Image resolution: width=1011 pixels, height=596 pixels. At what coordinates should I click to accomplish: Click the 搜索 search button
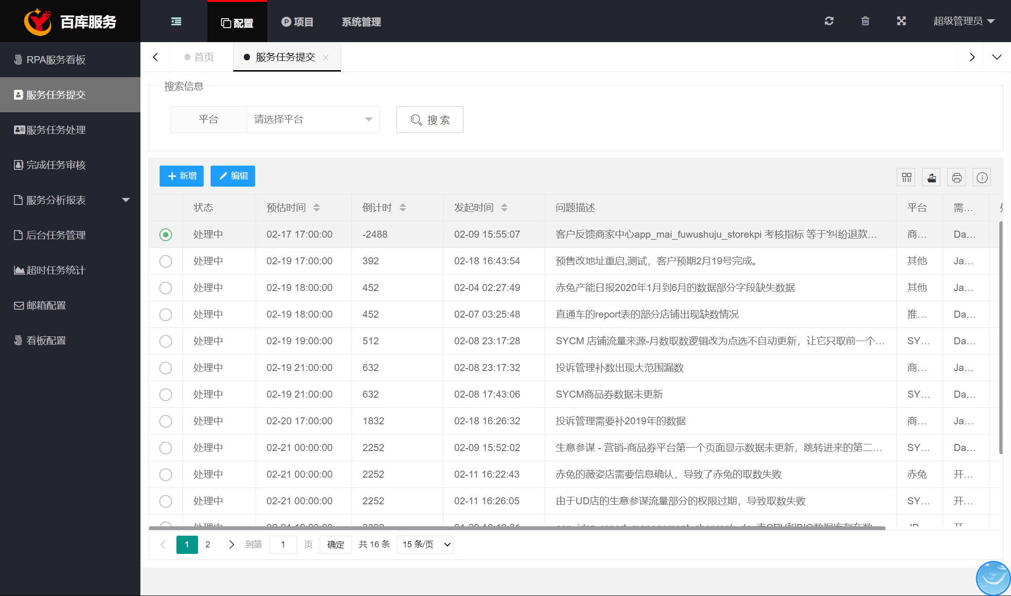click(430, 120)
